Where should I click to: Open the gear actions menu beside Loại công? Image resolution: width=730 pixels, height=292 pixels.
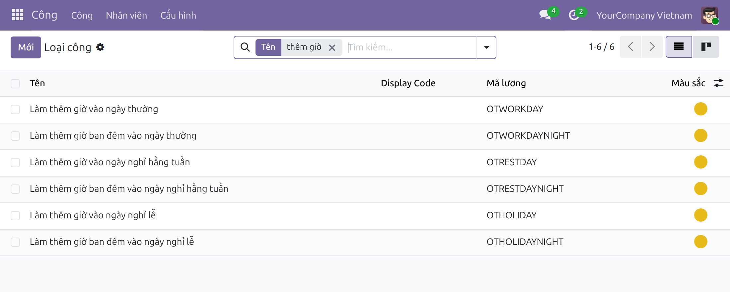coord(100,47)
